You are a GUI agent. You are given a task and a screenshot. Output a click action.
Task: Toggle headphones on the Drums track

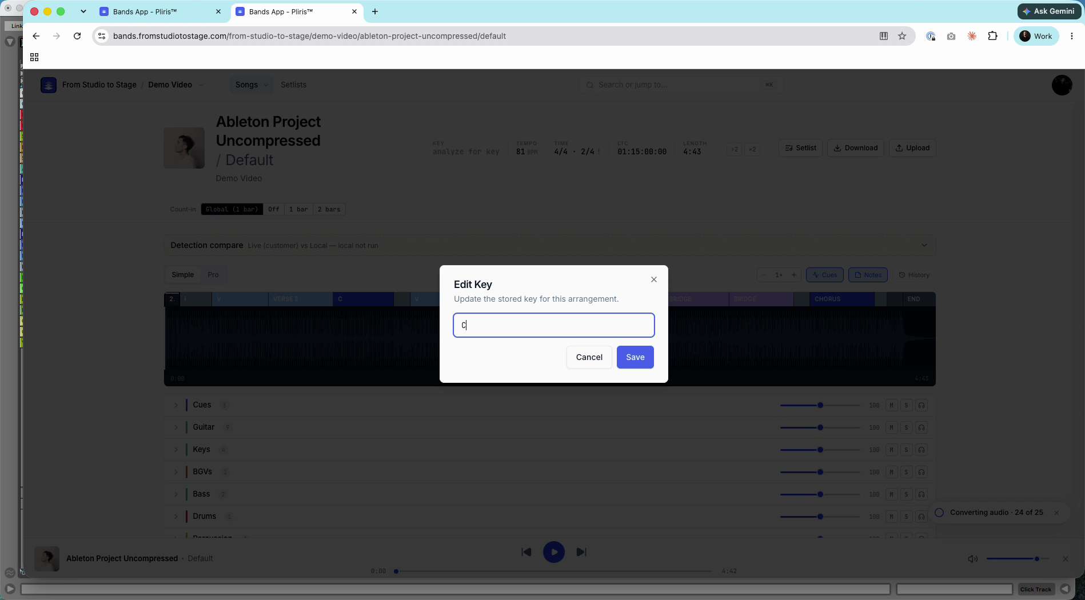point(922,517)
